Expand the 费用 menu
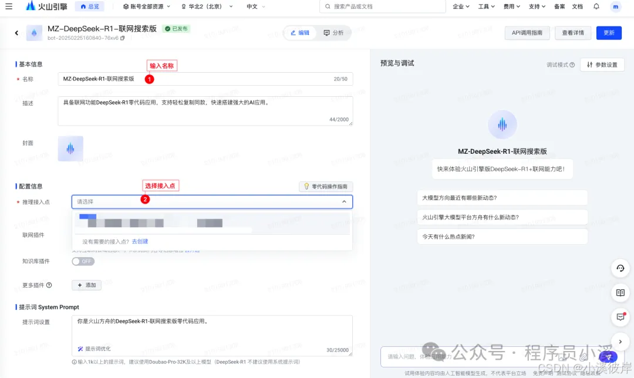Screen dimensions: 634x378 click(x=511, y=6)
